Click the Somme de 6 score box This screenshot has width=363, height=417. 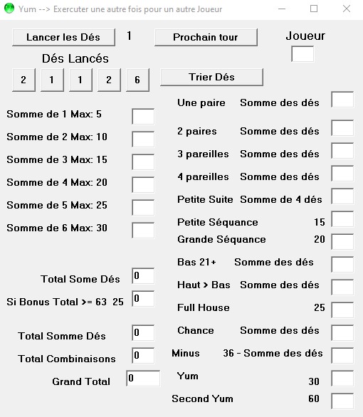(x=143, y=231)
